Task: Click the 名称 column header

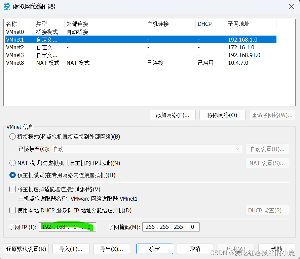Action: pyautogui.click(x=19, y=24)
